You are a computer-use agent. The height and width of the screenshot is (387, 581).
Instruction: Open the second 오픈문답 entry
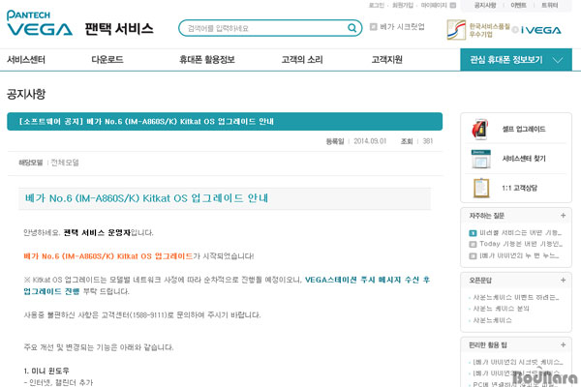click(x=501, y=309)
